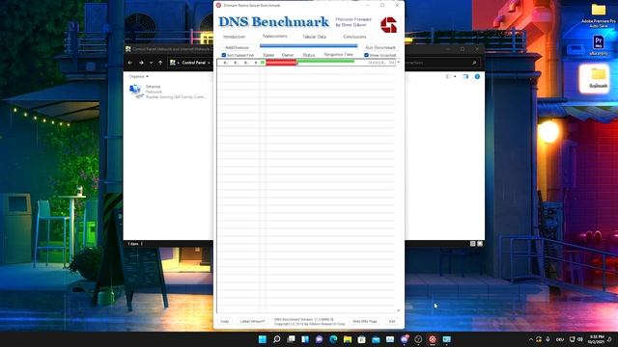This screenshot has width=618, height=347.
Task: Click the green response bar in nameserver row
Action: [x=325, y=62]
